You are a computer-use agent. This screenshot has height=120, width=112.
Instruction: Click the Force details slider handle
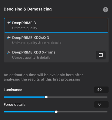point(56,112)
